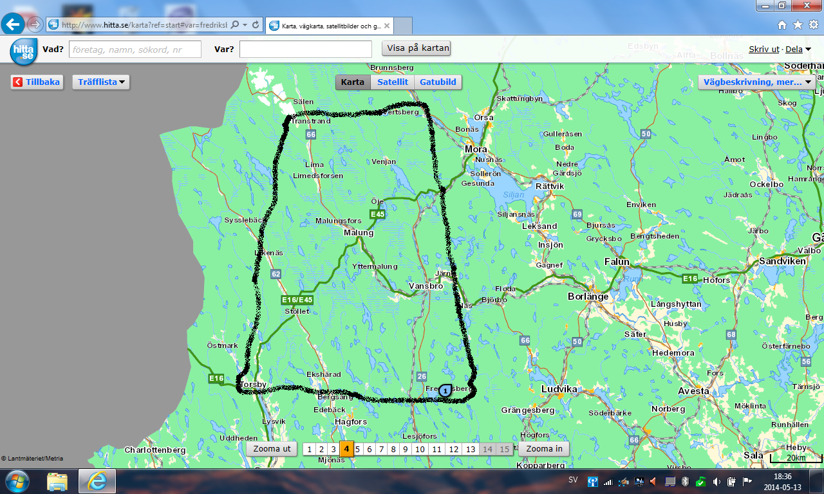Viewport: 824px width, 494px height.
Task: Click the search magnifier in address bar
Action: click(235, 24)
